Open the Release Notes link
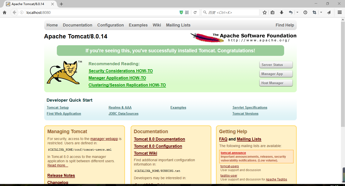This screenshot has height=186, width=345. coord(61,175)
